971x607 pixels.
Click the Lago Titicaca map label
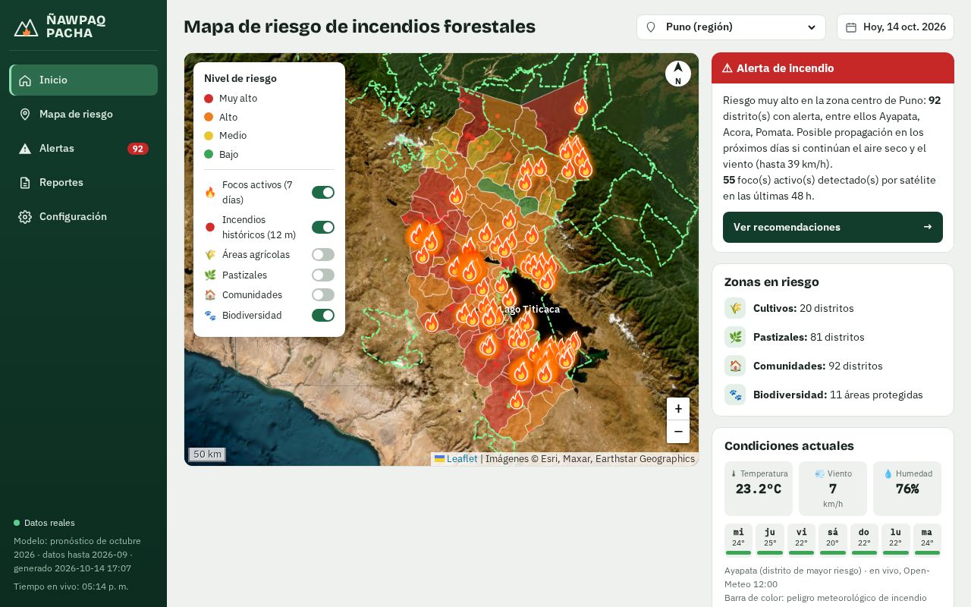tap(530, 310)
